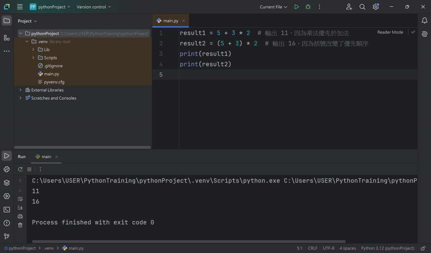431x253 pixels.
Task: Open the Current File run configuration dropdown
Action: (274, 7)
